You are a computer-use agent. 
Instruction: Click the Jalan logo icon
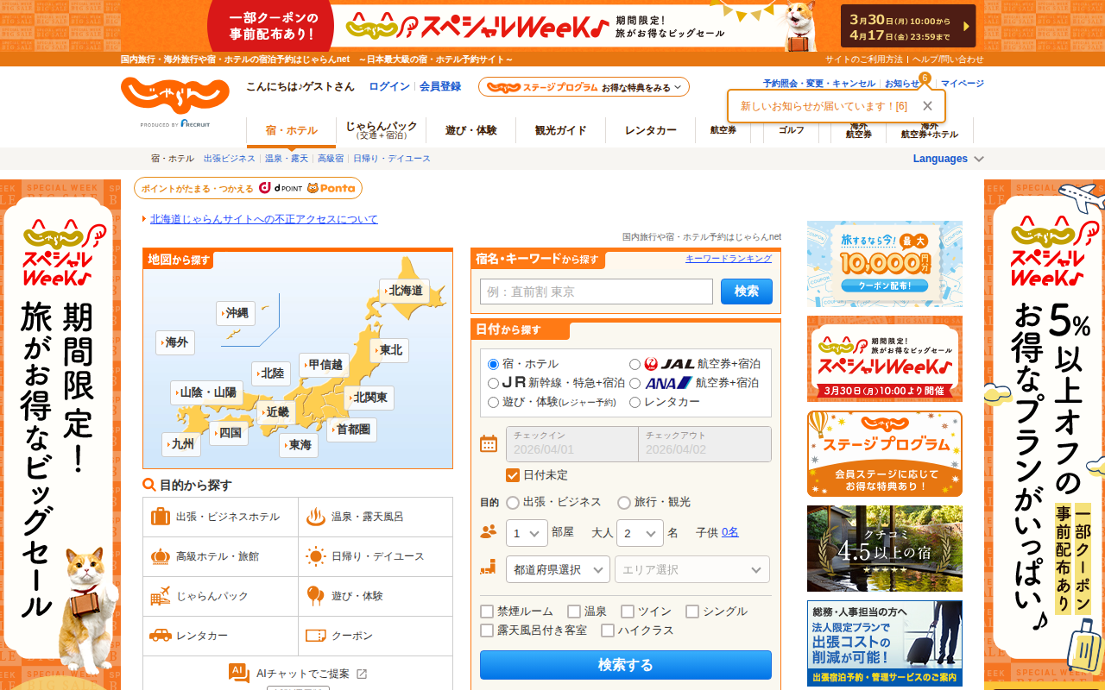[x=175, y=95]
